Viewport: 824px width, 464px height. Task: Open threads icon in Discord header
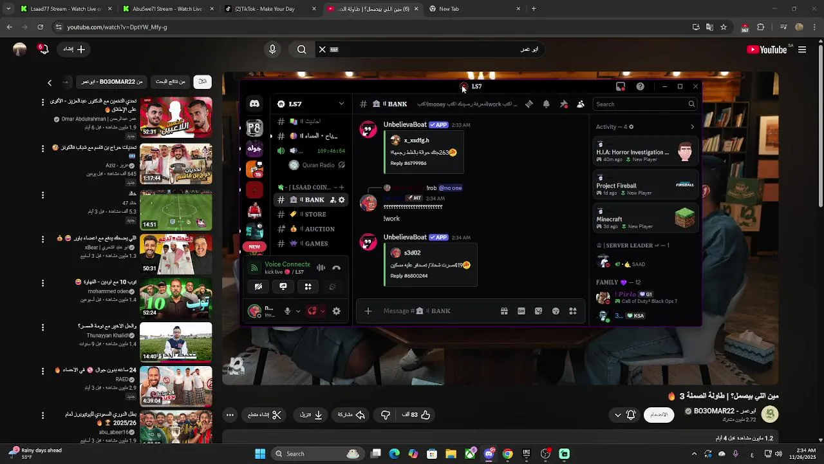529,104
